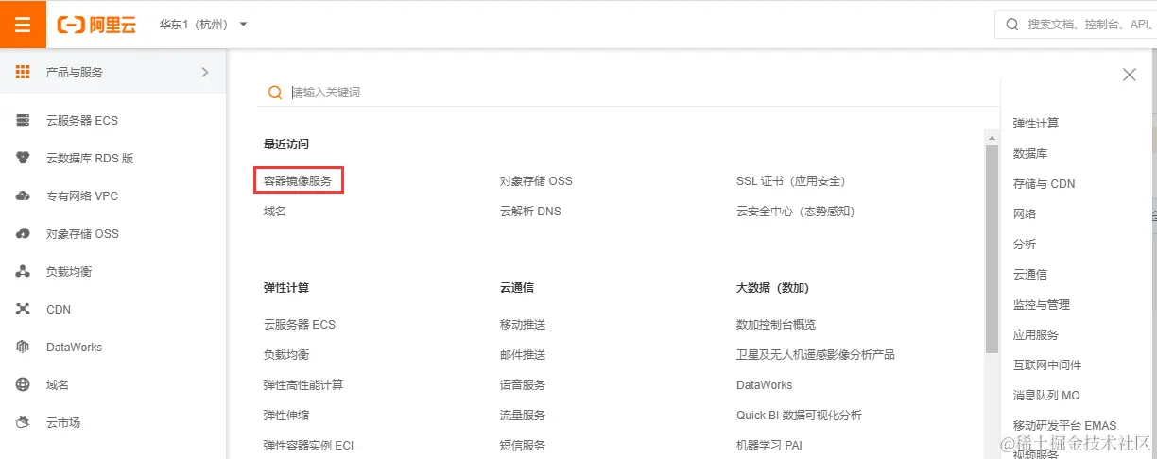Open 云数据库 RDS 版 in sidebar

click(90, 158)
